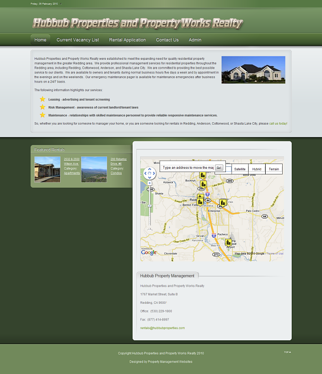Open the Wilson Ave apartment thumbnail
The width and height of the screenshot is (322, 374).
(47, 169)
